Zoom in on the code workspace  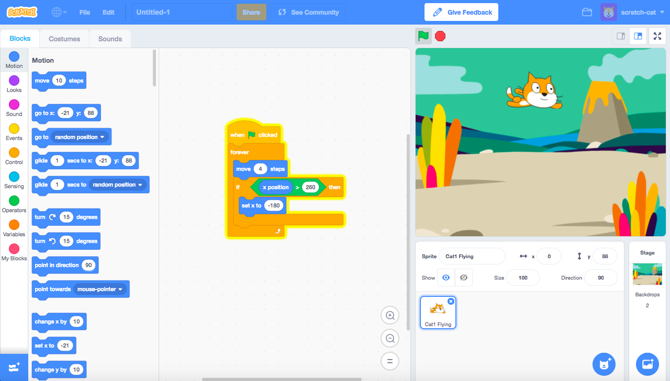389,315
